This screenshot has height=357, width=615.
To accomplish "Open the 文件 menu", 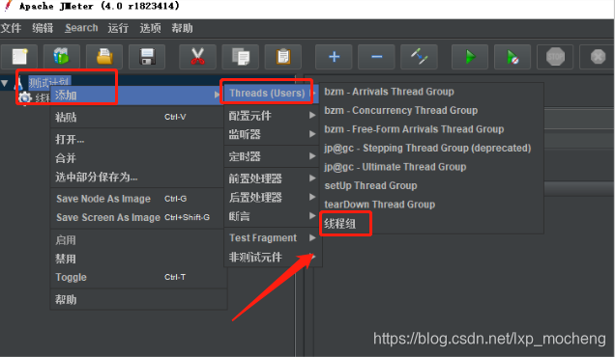I will click(x=11, y=28).
